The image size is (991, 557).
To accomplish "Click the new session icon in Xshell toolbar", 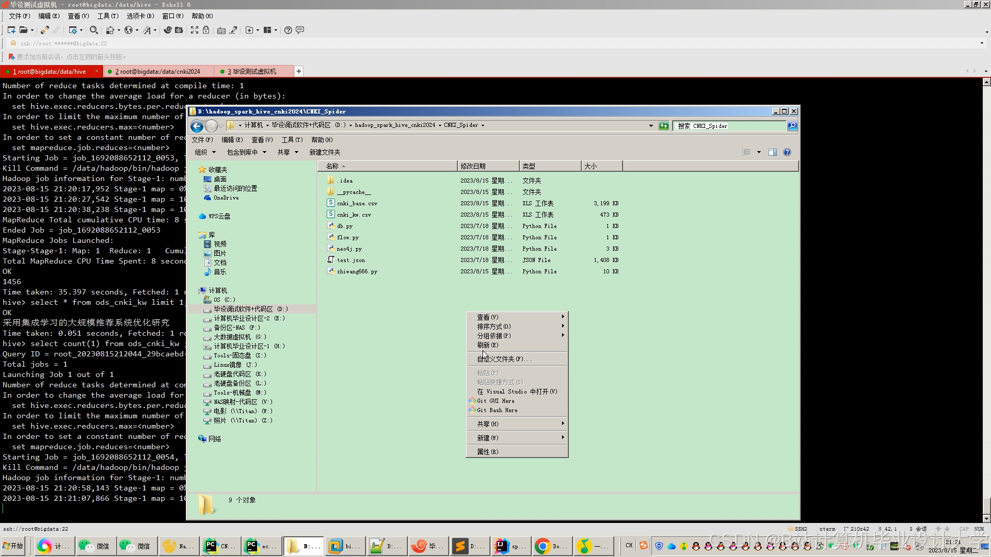I will (x=11, y=30).
